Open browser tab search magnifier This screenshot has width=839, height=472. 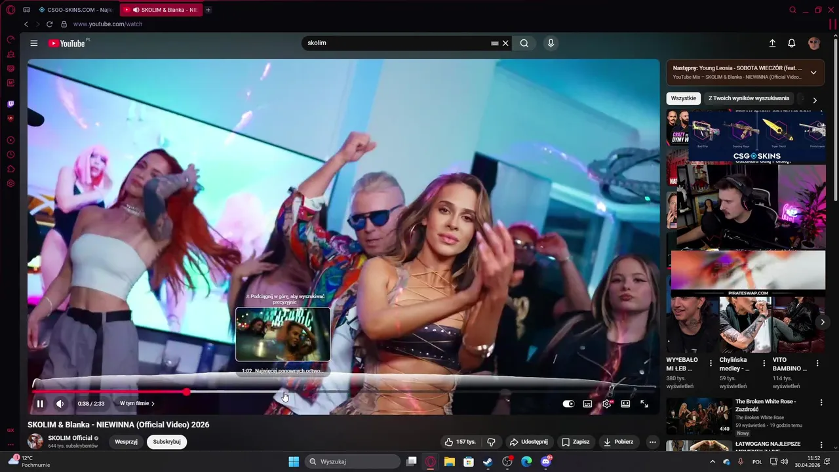(x=792, y=10)
